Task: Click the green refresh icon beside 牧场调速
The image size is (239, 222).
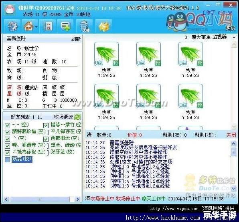Action: coord(77,117)
